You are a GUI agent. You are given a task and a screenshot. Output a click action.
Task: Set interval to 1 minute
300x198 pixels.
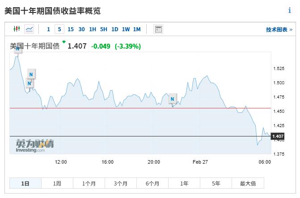(48, 29)
